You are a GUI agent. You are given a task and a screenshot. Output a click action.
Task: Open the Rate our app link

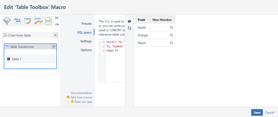[83, 102]
